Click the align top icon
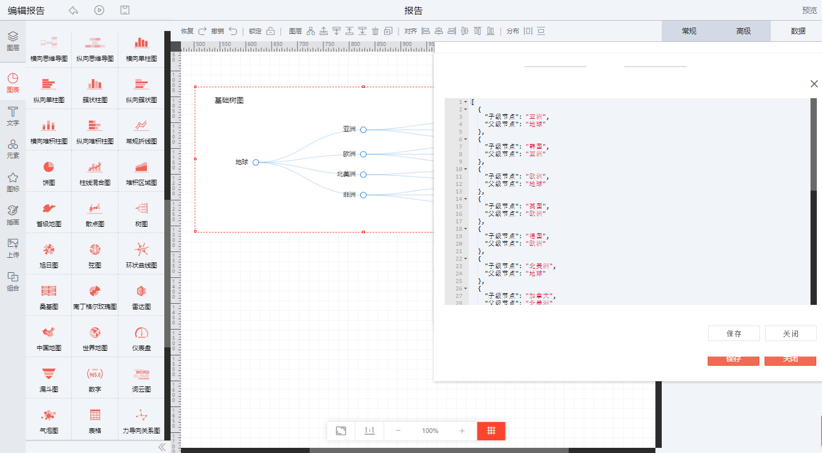Image resolution: width=822 pixels, height=453 pixels. pyautogui.click(x=477, y=31)
